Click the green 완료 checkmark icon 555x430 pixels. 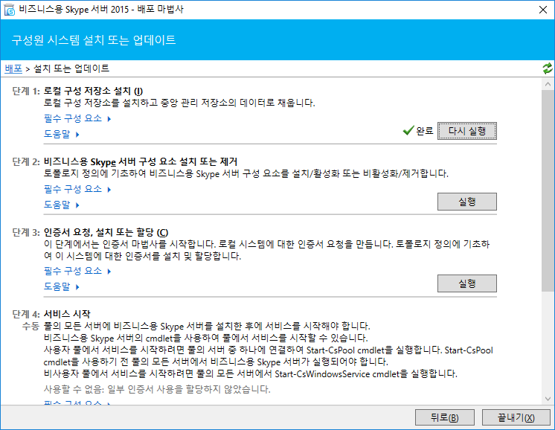coord(408,131)
